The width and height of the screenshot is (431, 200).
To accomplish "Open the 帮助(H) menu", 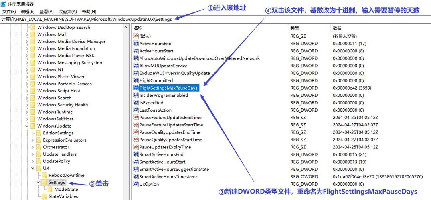I will (x=89, y=12).
